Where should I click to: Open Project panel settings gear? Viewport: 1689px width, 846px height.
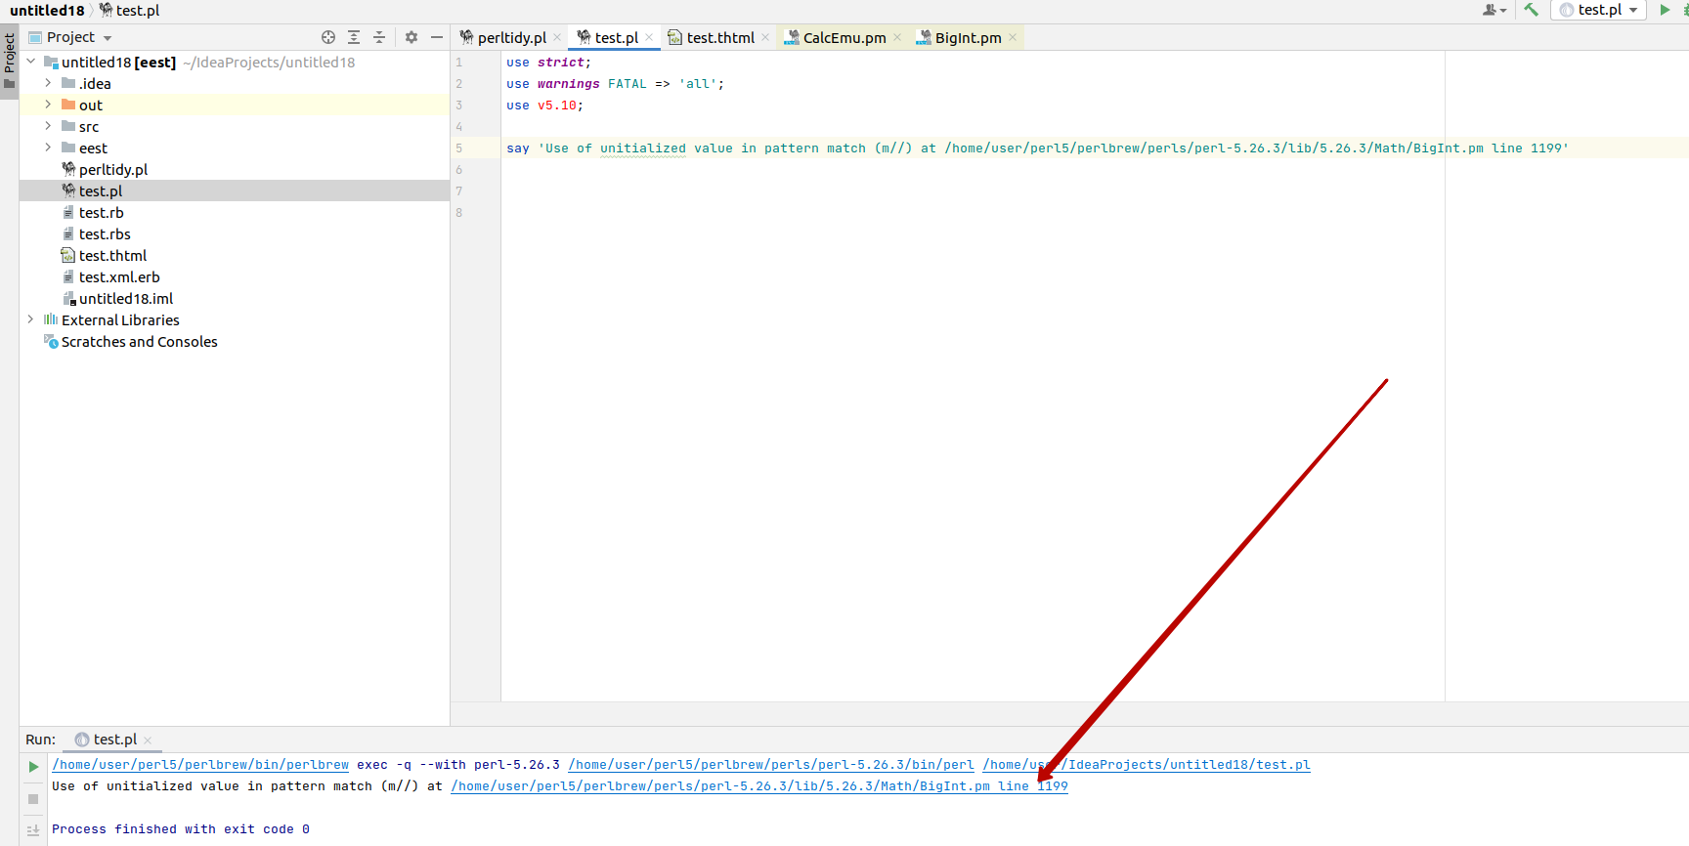[x=411, y=37]
